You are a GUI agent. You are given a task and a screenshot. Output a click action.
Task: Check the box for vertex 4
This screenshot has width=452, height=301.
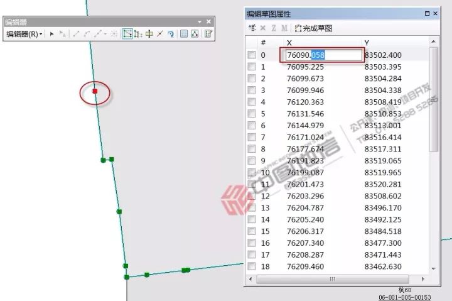point(252,102)
